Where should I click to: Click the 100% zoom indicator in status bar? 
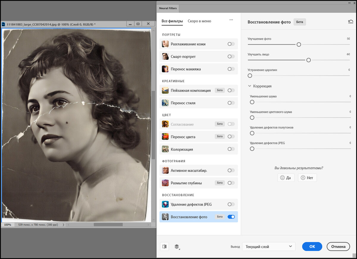coord(7,225)
